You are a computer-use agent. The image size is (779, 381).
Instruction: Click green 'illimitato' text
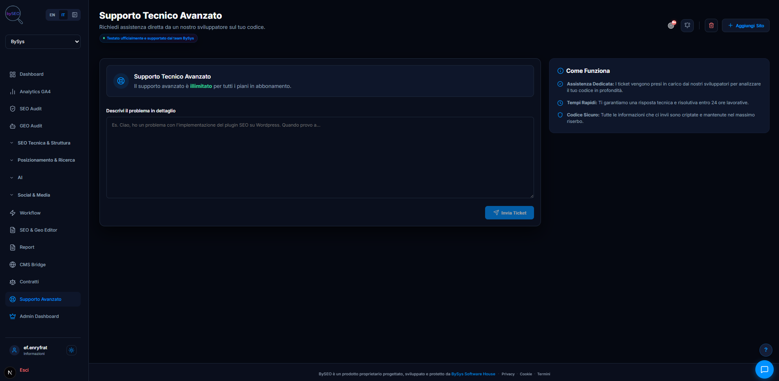click(201, 86)
